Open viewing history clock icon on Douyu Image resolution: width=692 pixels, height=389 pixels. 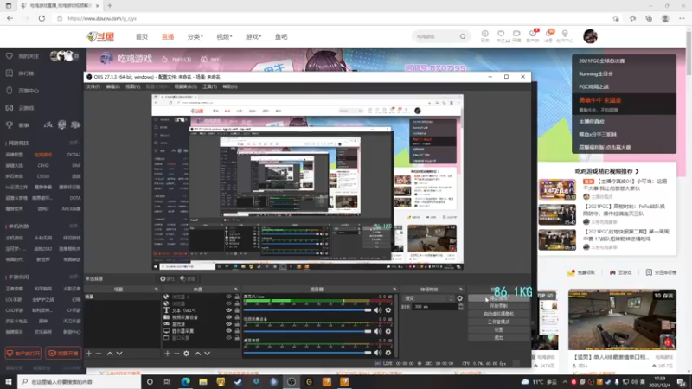[x=484, y=34]
